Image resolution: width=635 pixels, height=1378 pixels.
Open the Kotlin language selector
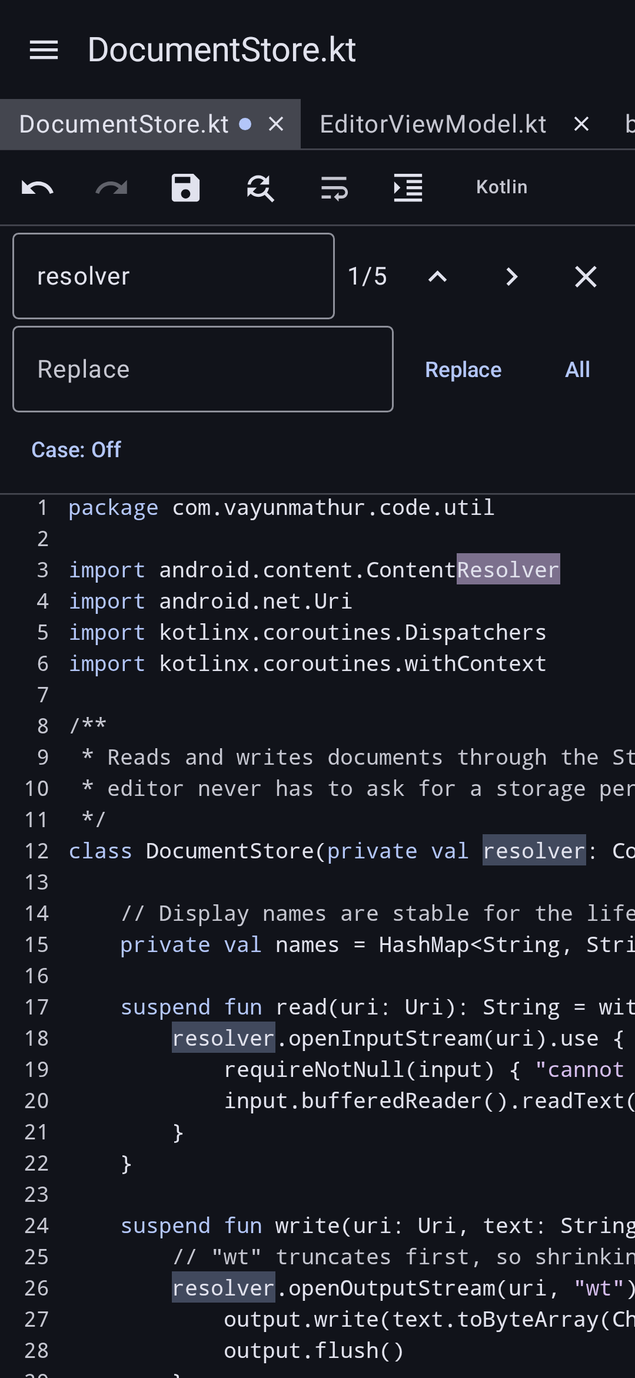pos(501,187)
